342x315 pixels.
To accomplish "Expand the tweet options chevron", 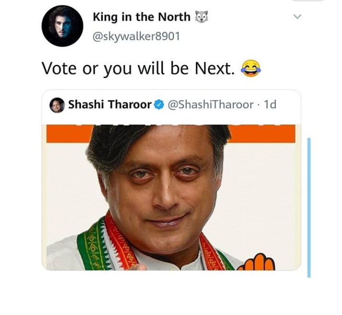I will click(297, 18).
